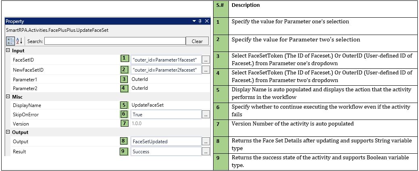
Task: Click the Result Success value field
Action: pyautogui.click(x=166, y=152)
